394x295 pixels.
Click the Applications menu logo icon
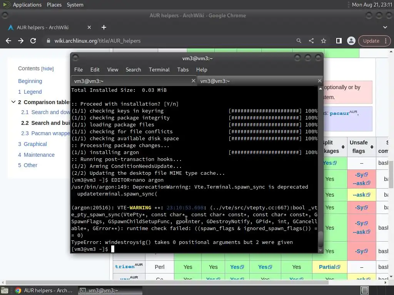point(6,5)
